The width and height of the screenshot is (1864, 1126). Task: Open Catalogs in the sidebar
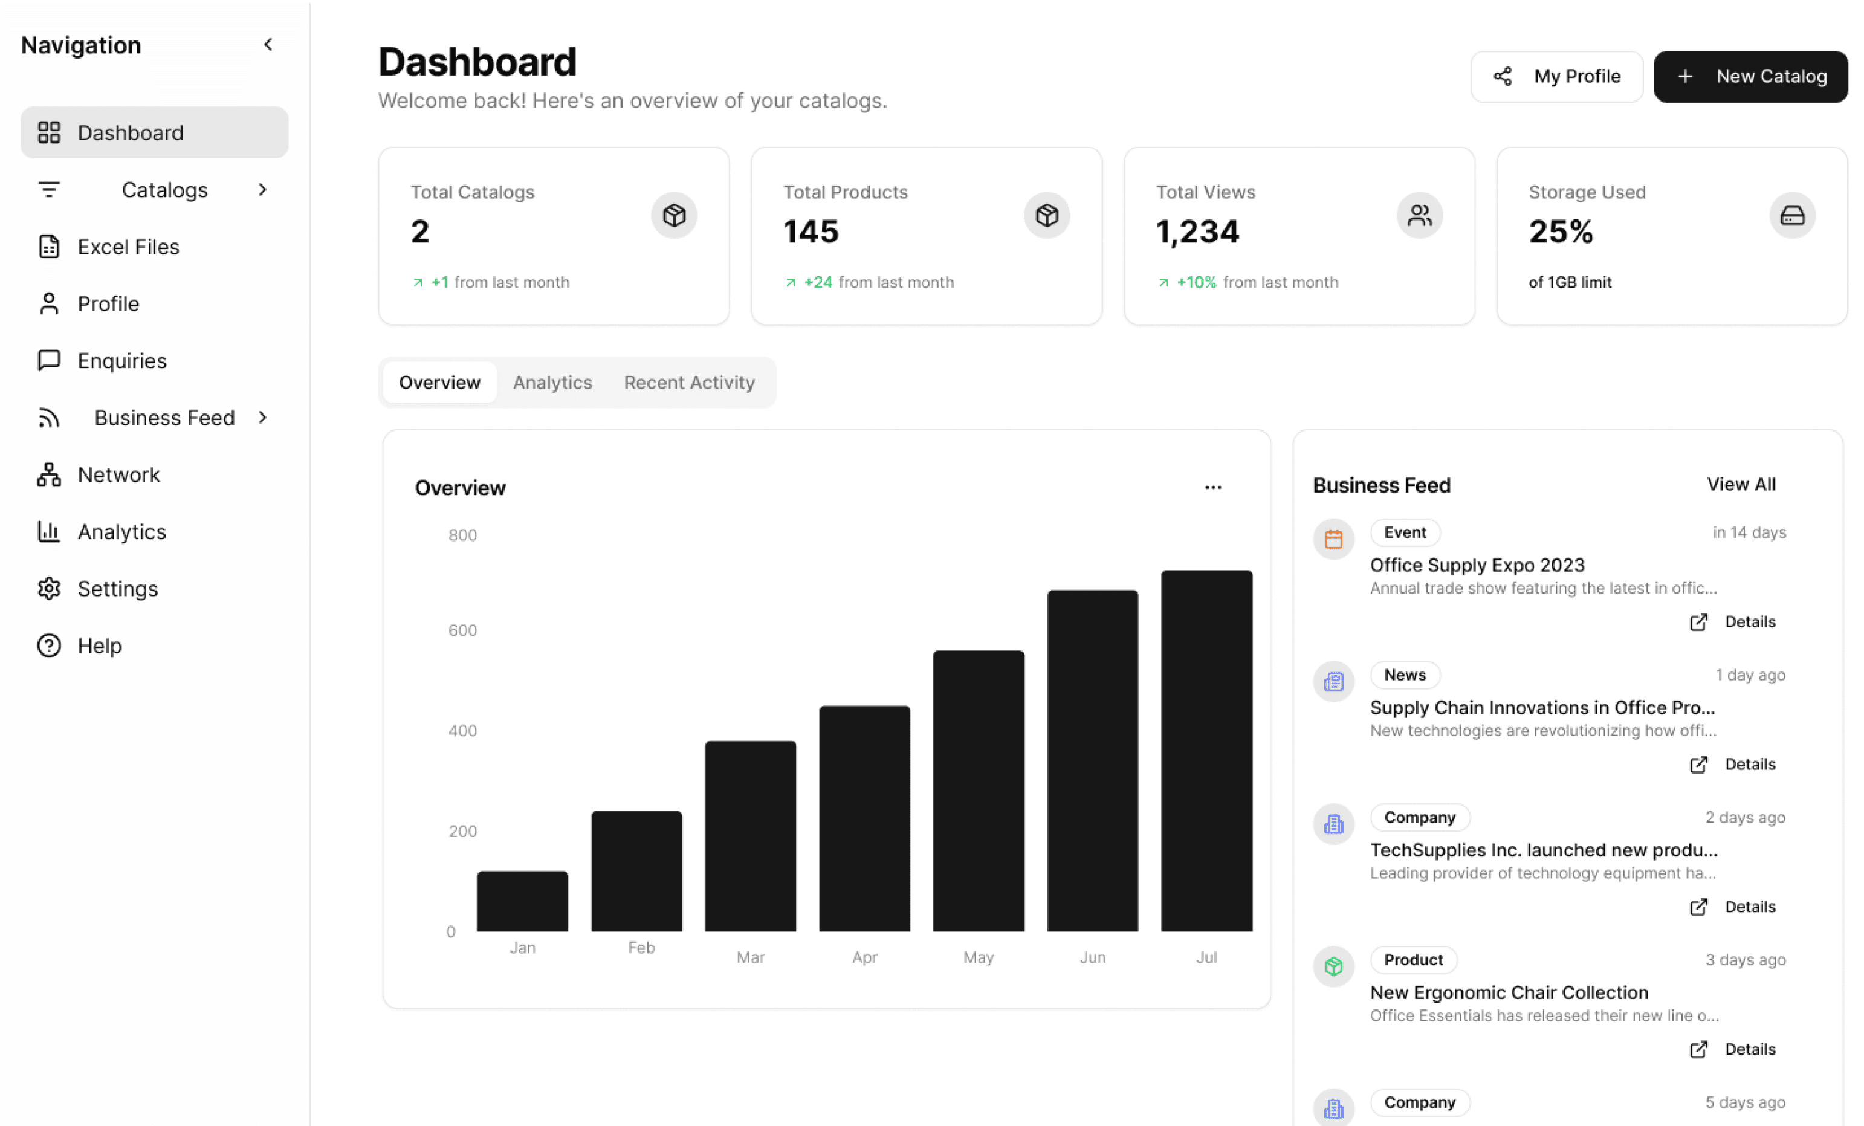click(154, 189)
